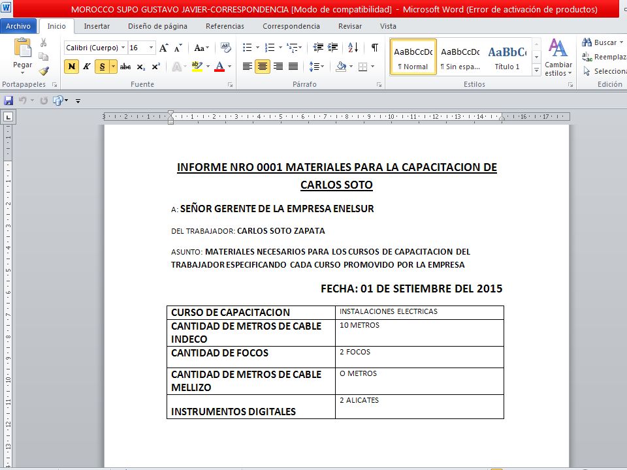Toggle Subrayado underline formatting
The width and height of the screenshot is (627, 470).
pyautogui.click(x=102, y=67)
